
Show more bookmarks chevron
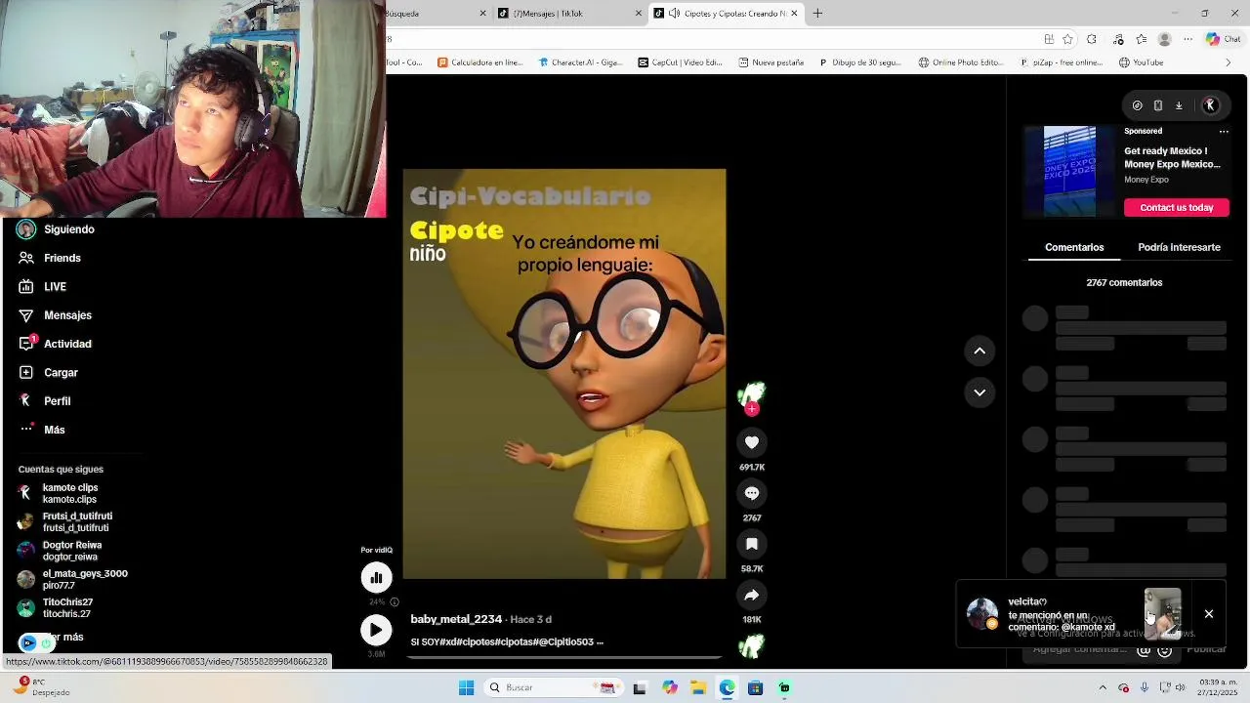(1229, 62)
